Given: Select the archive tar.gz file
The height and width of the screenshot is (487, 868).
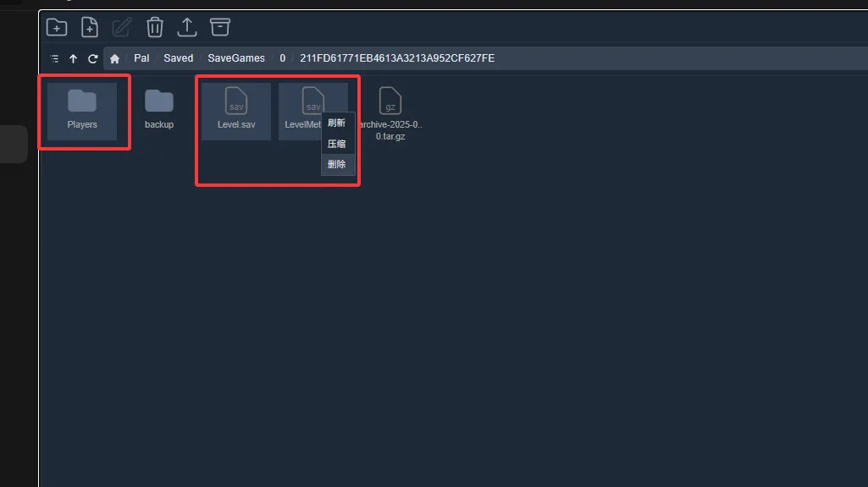Looking at the screenshot, I should tap(390, 113).
